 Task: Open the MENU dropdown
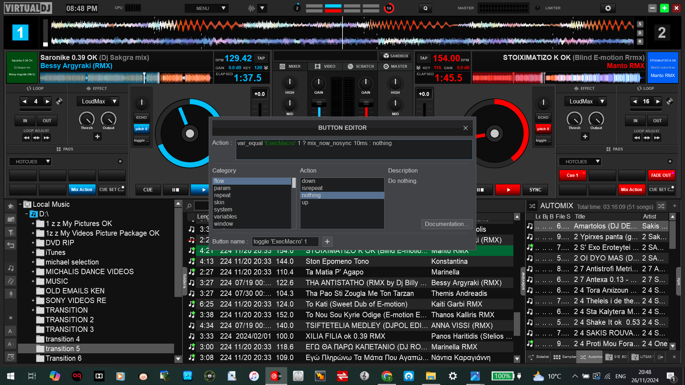207,8
